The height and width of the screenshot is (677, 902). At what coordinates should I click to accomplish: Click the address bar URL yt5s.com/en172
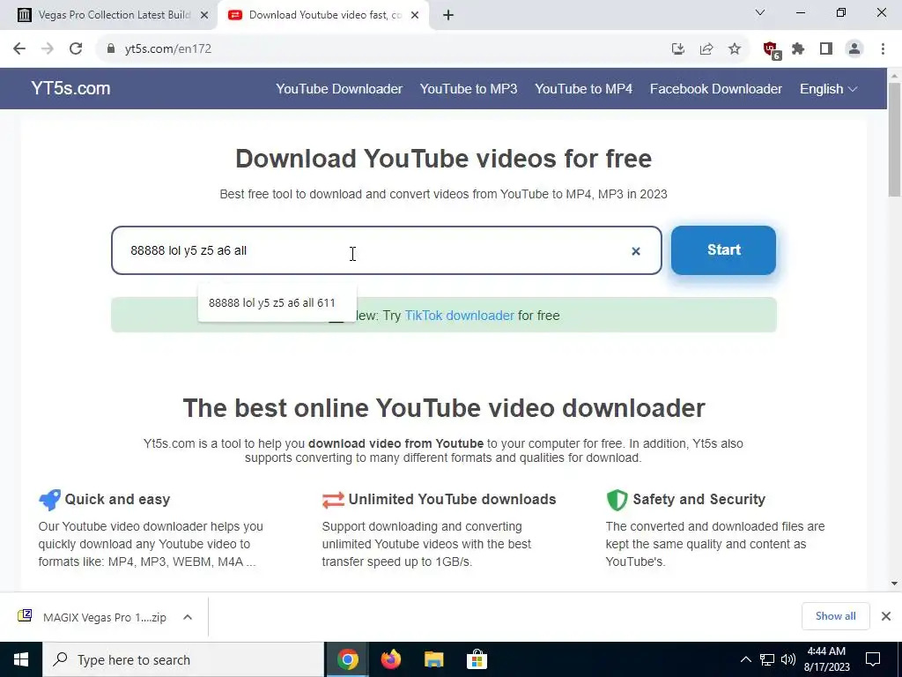pyautogui.click(x=168, y=49)
